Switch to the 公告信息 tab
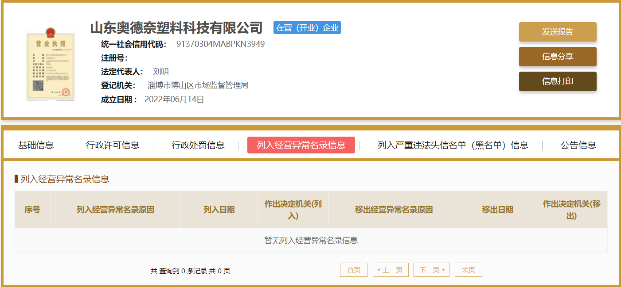 click(x=578, y=145)
